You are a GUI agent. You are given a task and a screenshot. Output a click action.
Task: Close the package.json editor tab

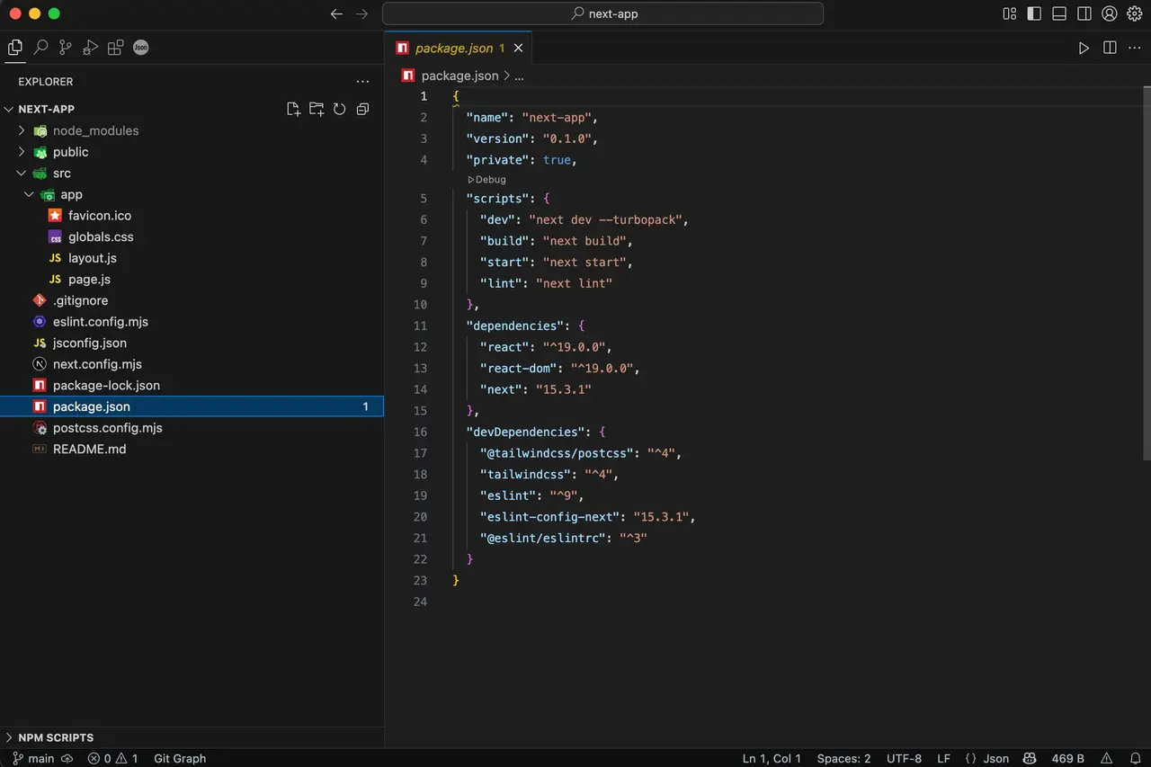tap(518, 48)
